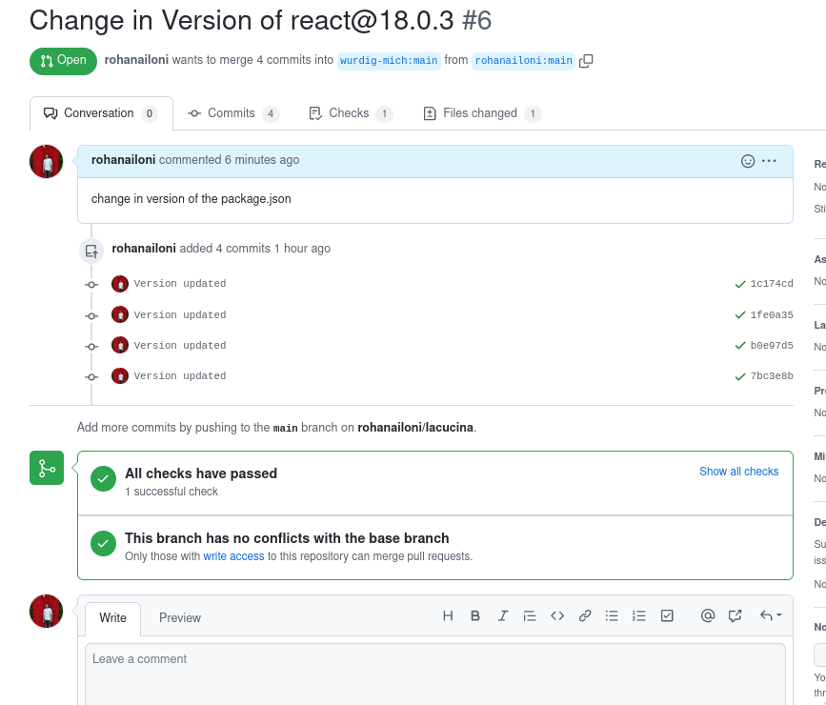This screenshot has height=705, width=826.
Task: Insert a numbered list
Action: [639, 615]
